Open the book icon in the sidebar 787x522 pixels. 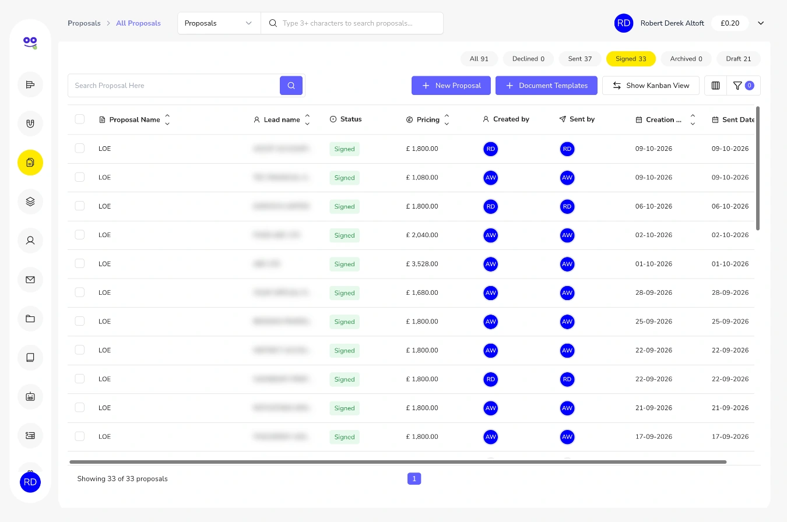(x=30, y=358)
